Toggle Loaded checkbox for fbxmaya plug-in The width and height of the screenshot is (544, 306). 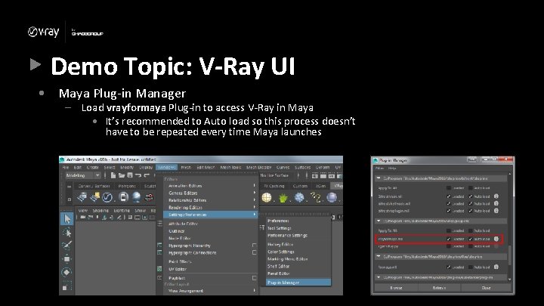click(x=449, y=267)
